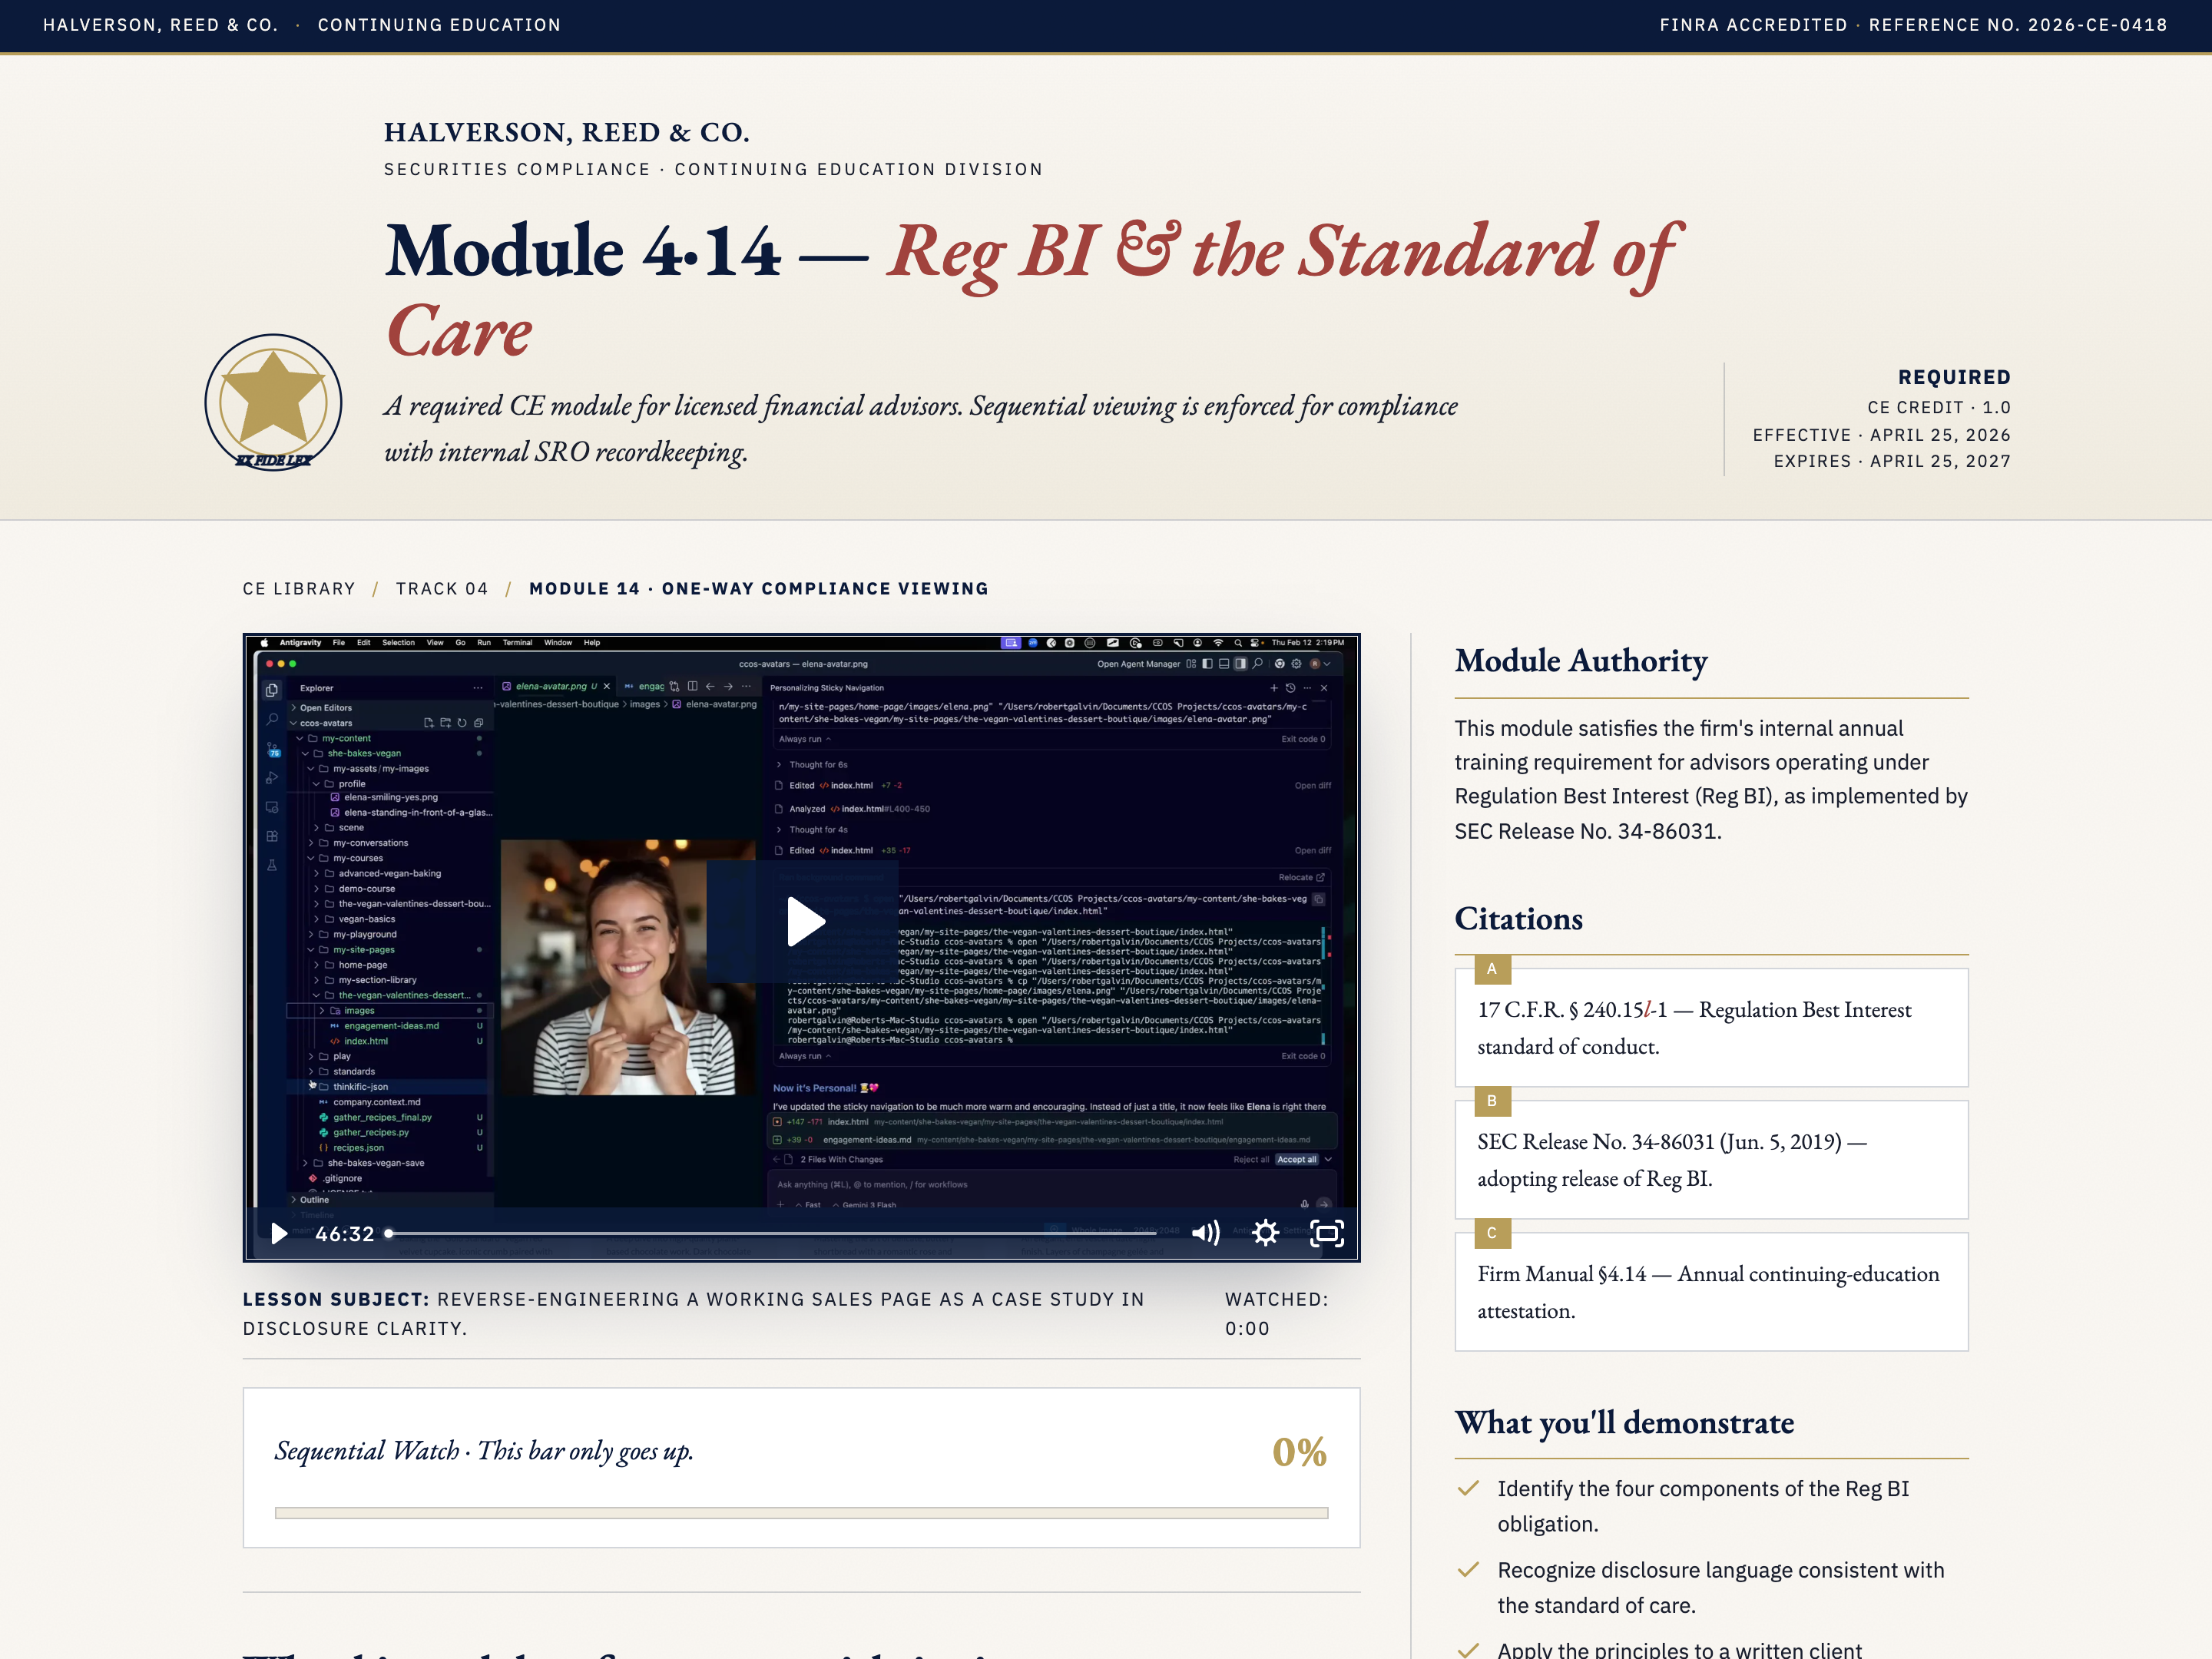Viewport: 2212px width, 1659px height.
Task: Click the 0% progress value
Action: coord(1299,1452)
